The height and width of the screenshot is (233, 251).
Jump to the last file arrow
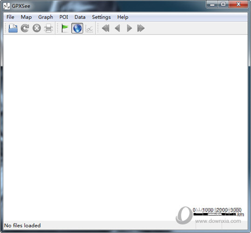[141, 28]
